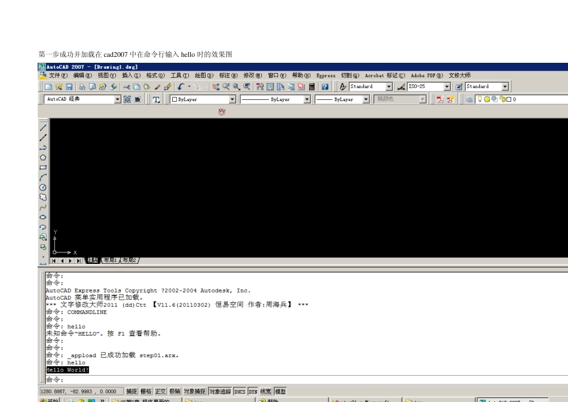568x402 pixels.
Task: Toggle 正交 ortho mode
Action: pos(160,391)
